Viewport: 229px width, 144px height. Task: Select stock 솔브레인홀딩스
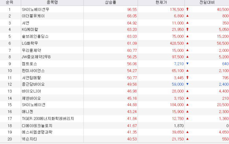pyautogui.click(x=35, y=36)
